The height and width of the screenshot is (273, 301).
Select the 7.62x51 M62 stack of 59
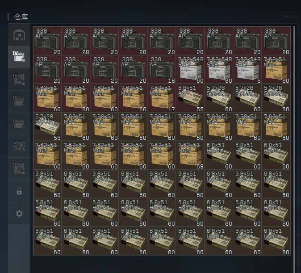click(x=190, y=155)
